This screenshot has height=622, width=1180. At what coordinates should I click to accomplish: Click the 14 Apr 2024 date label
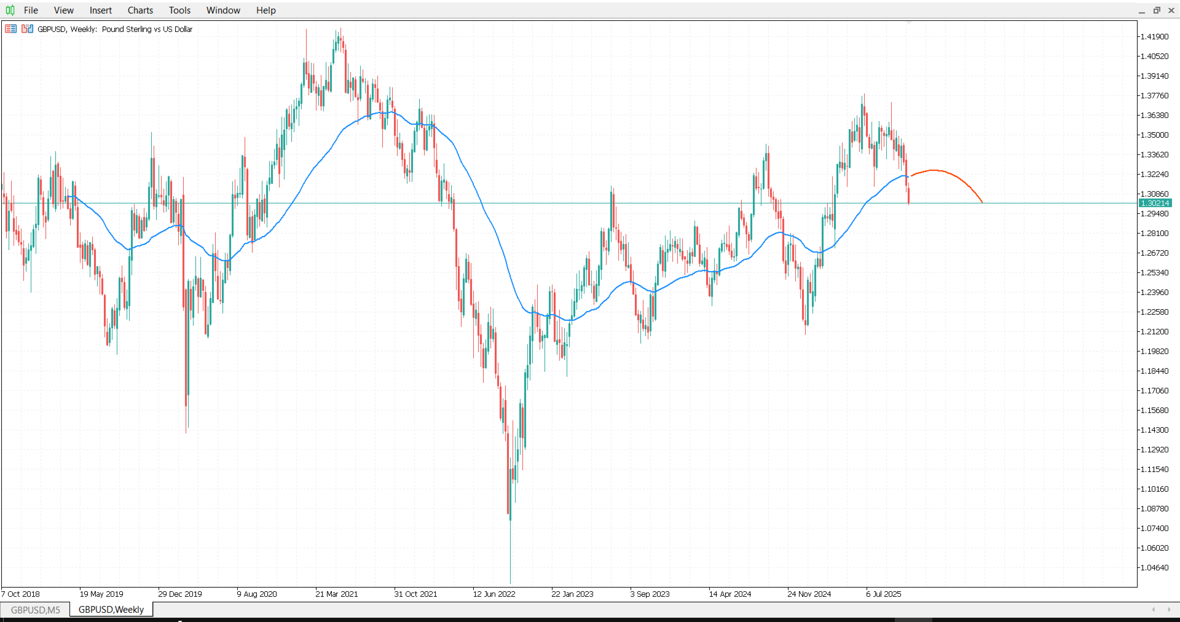coord(730,594)
